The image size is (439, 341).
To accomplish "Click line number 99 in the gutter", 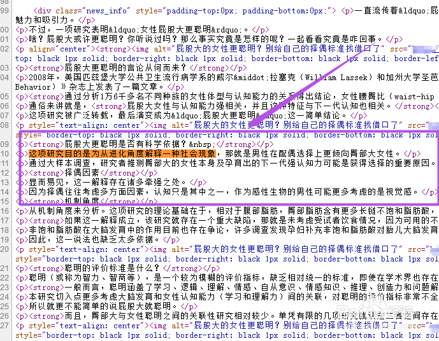I will 4,11.
